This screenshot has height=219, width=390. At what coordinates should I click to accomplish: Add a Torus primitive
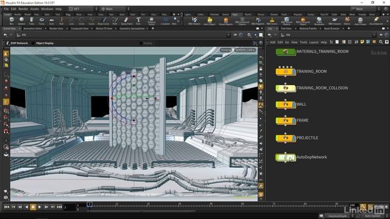click(41, 21)
